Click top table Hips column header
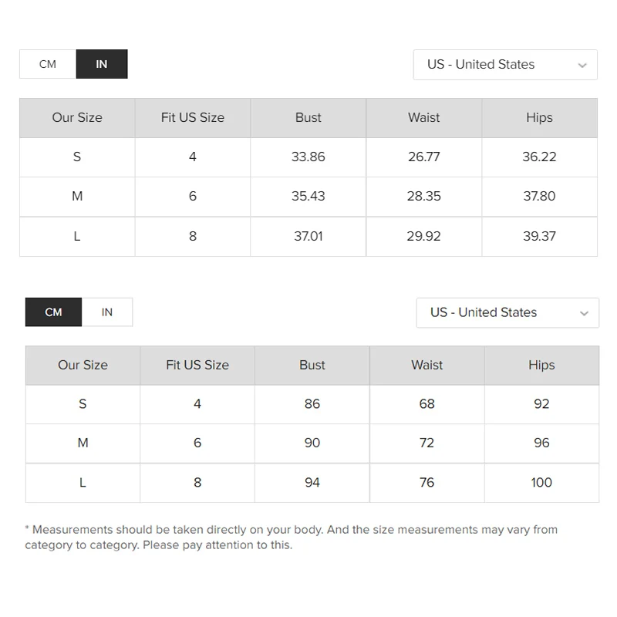This screenshot has height=617, width=617. (x=540, y=118)
